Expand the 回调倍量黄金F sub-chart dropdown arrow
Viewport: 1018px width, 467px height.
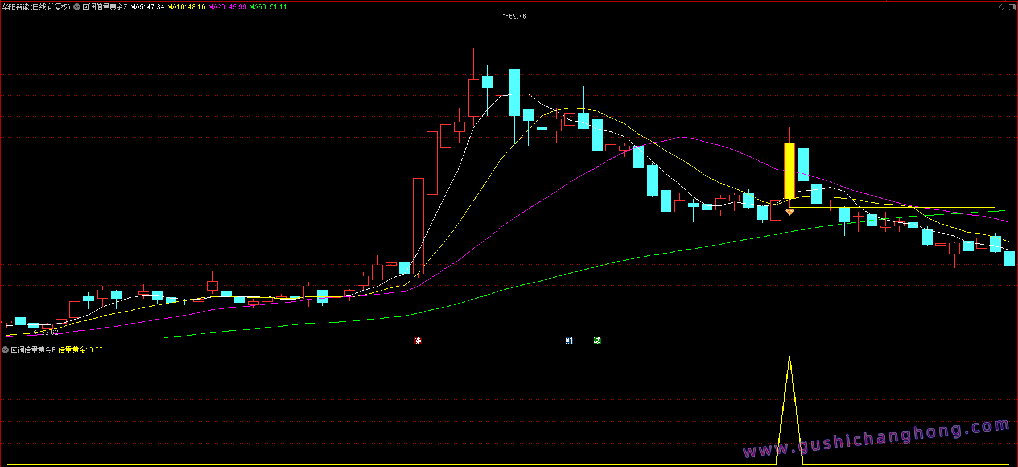tap(5, 350)
